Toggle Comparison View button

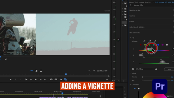(66, 79)
